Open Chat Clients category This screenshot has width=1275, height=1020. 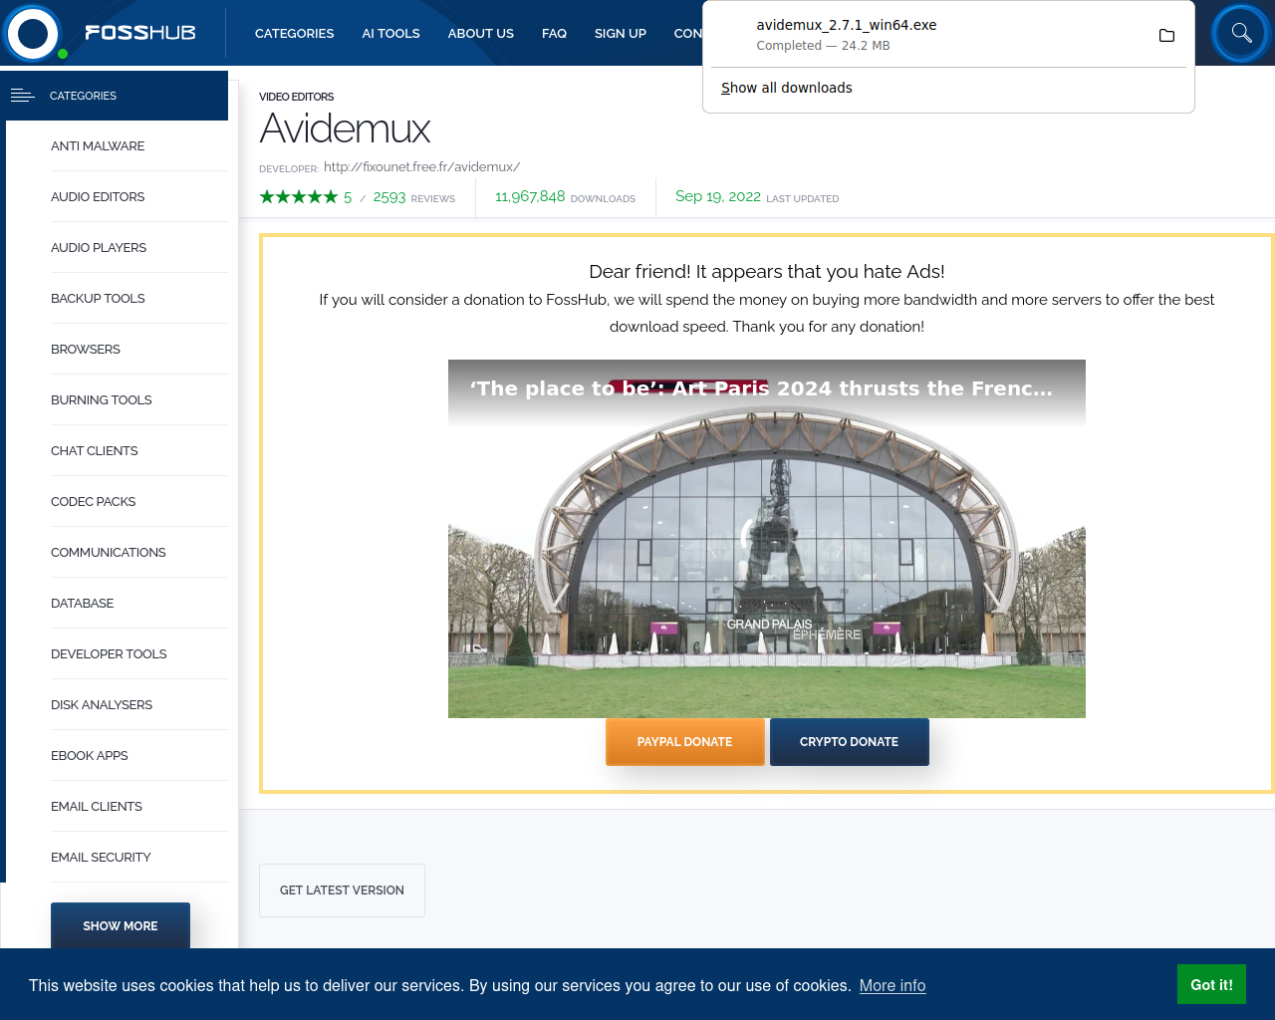click(x=95, y=450)
